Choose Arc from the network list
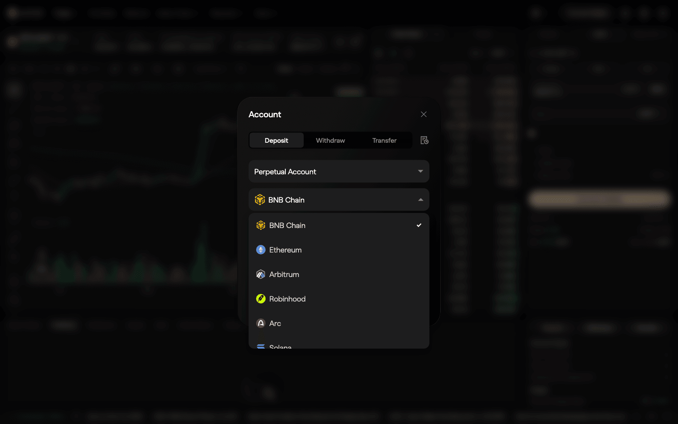 click(339, 323)
